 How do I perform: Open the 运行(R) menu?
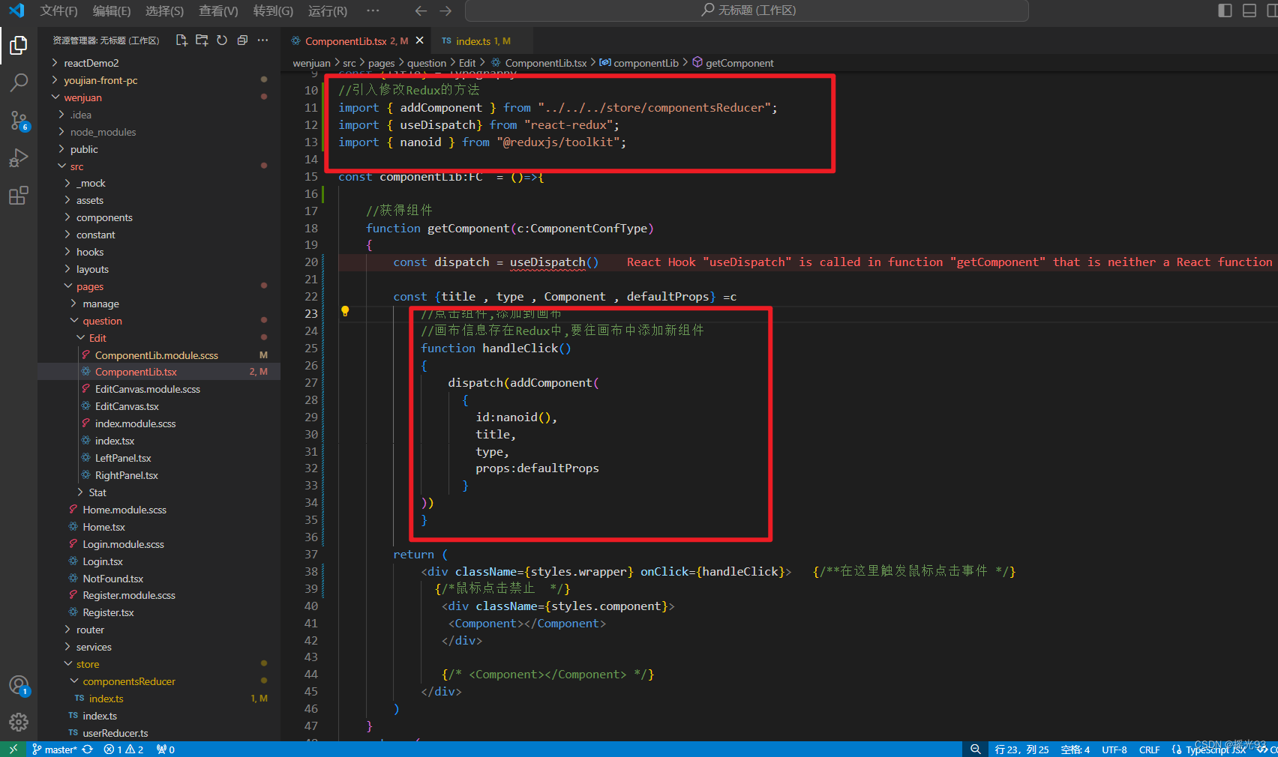(328, 10)
